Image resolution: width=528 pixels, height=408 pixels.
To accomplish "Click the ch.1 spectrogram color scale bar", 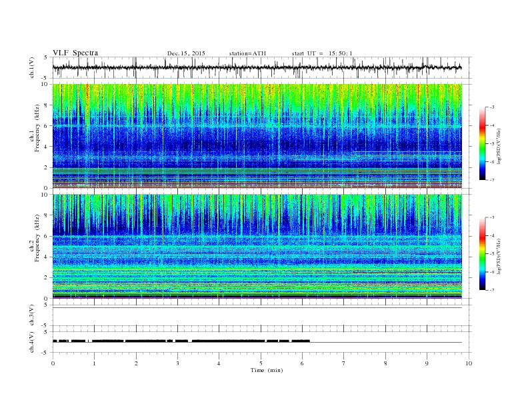I will pos(482,144).
